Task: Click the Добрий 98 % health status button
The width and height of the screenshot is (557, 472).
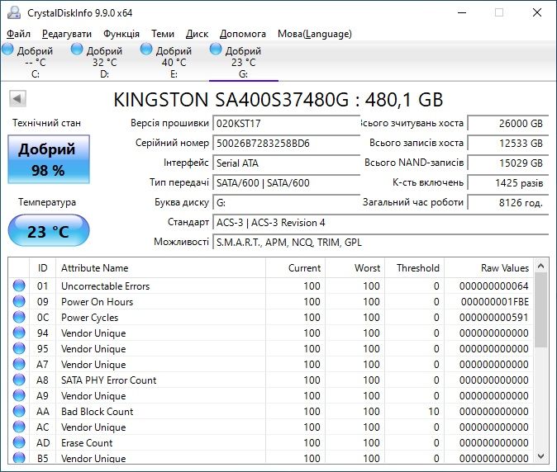Action: (x=49, y=159)
